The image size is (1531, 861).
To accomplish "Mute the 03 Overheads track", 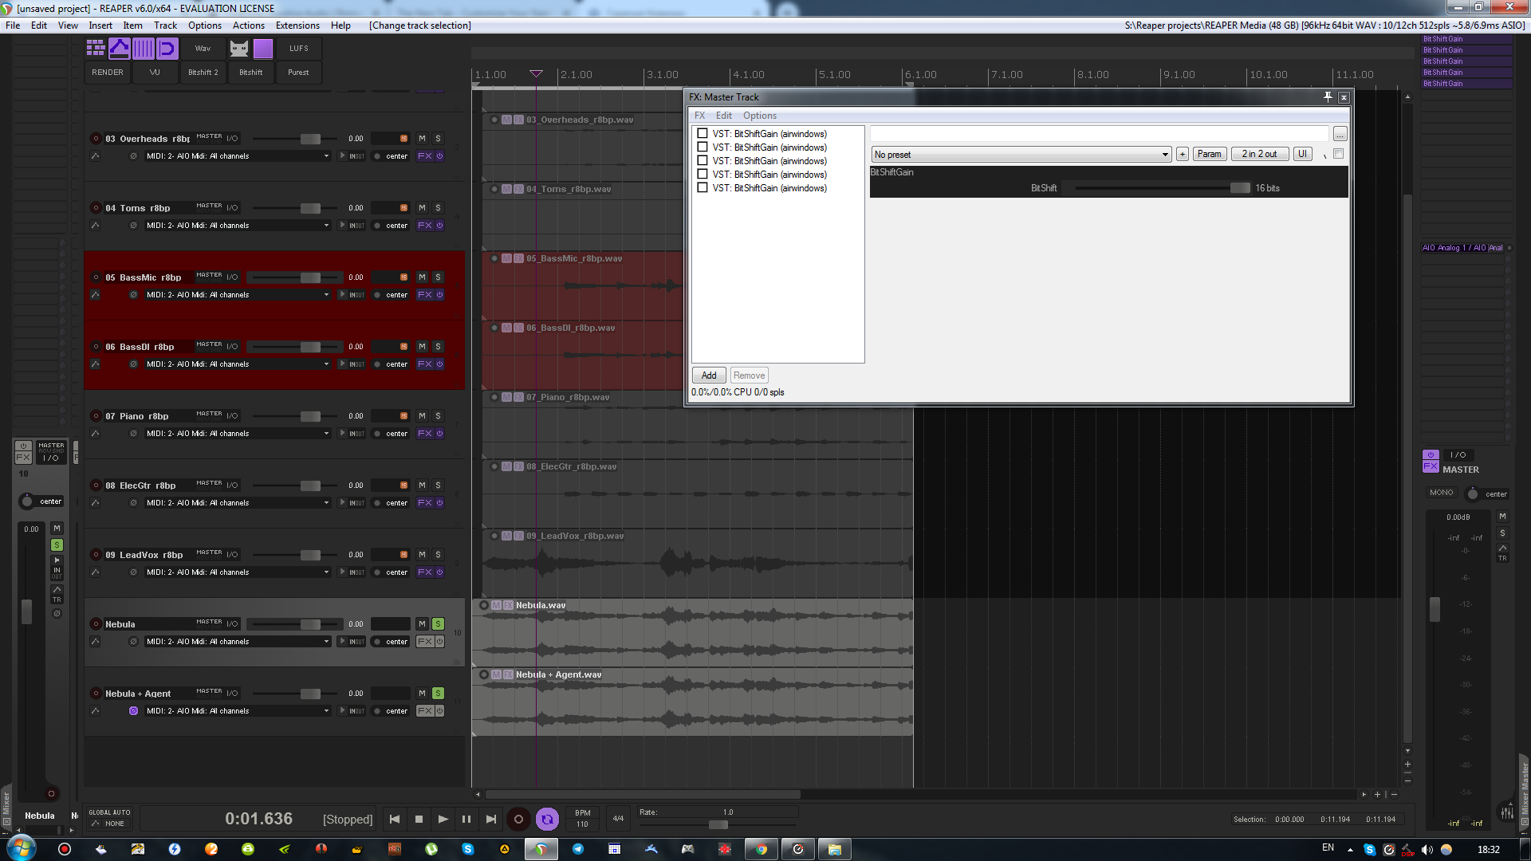I will coord(422,139).
